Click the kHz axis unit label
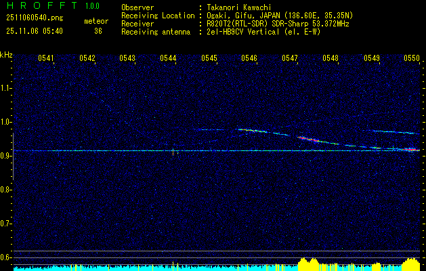 click(x=6, y=55)
